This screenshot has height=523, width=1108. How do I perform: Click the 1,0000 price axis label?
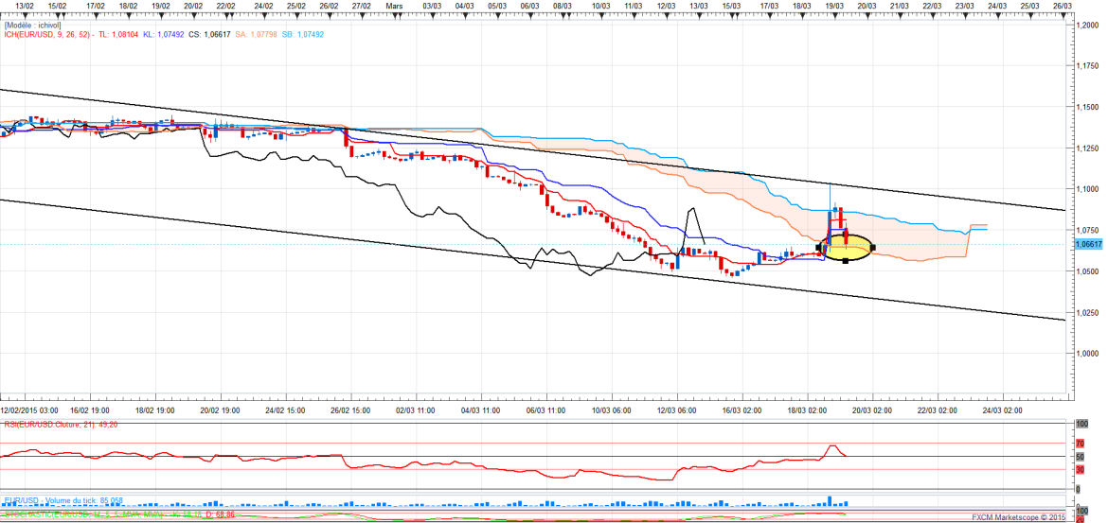click(1087, 354)
